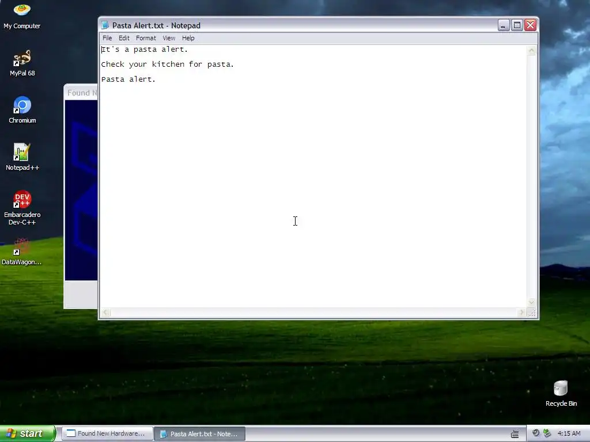Click the line "Check your kitchen for pasta."
Viewport: 590px width, 442px height.
(168, 64)
